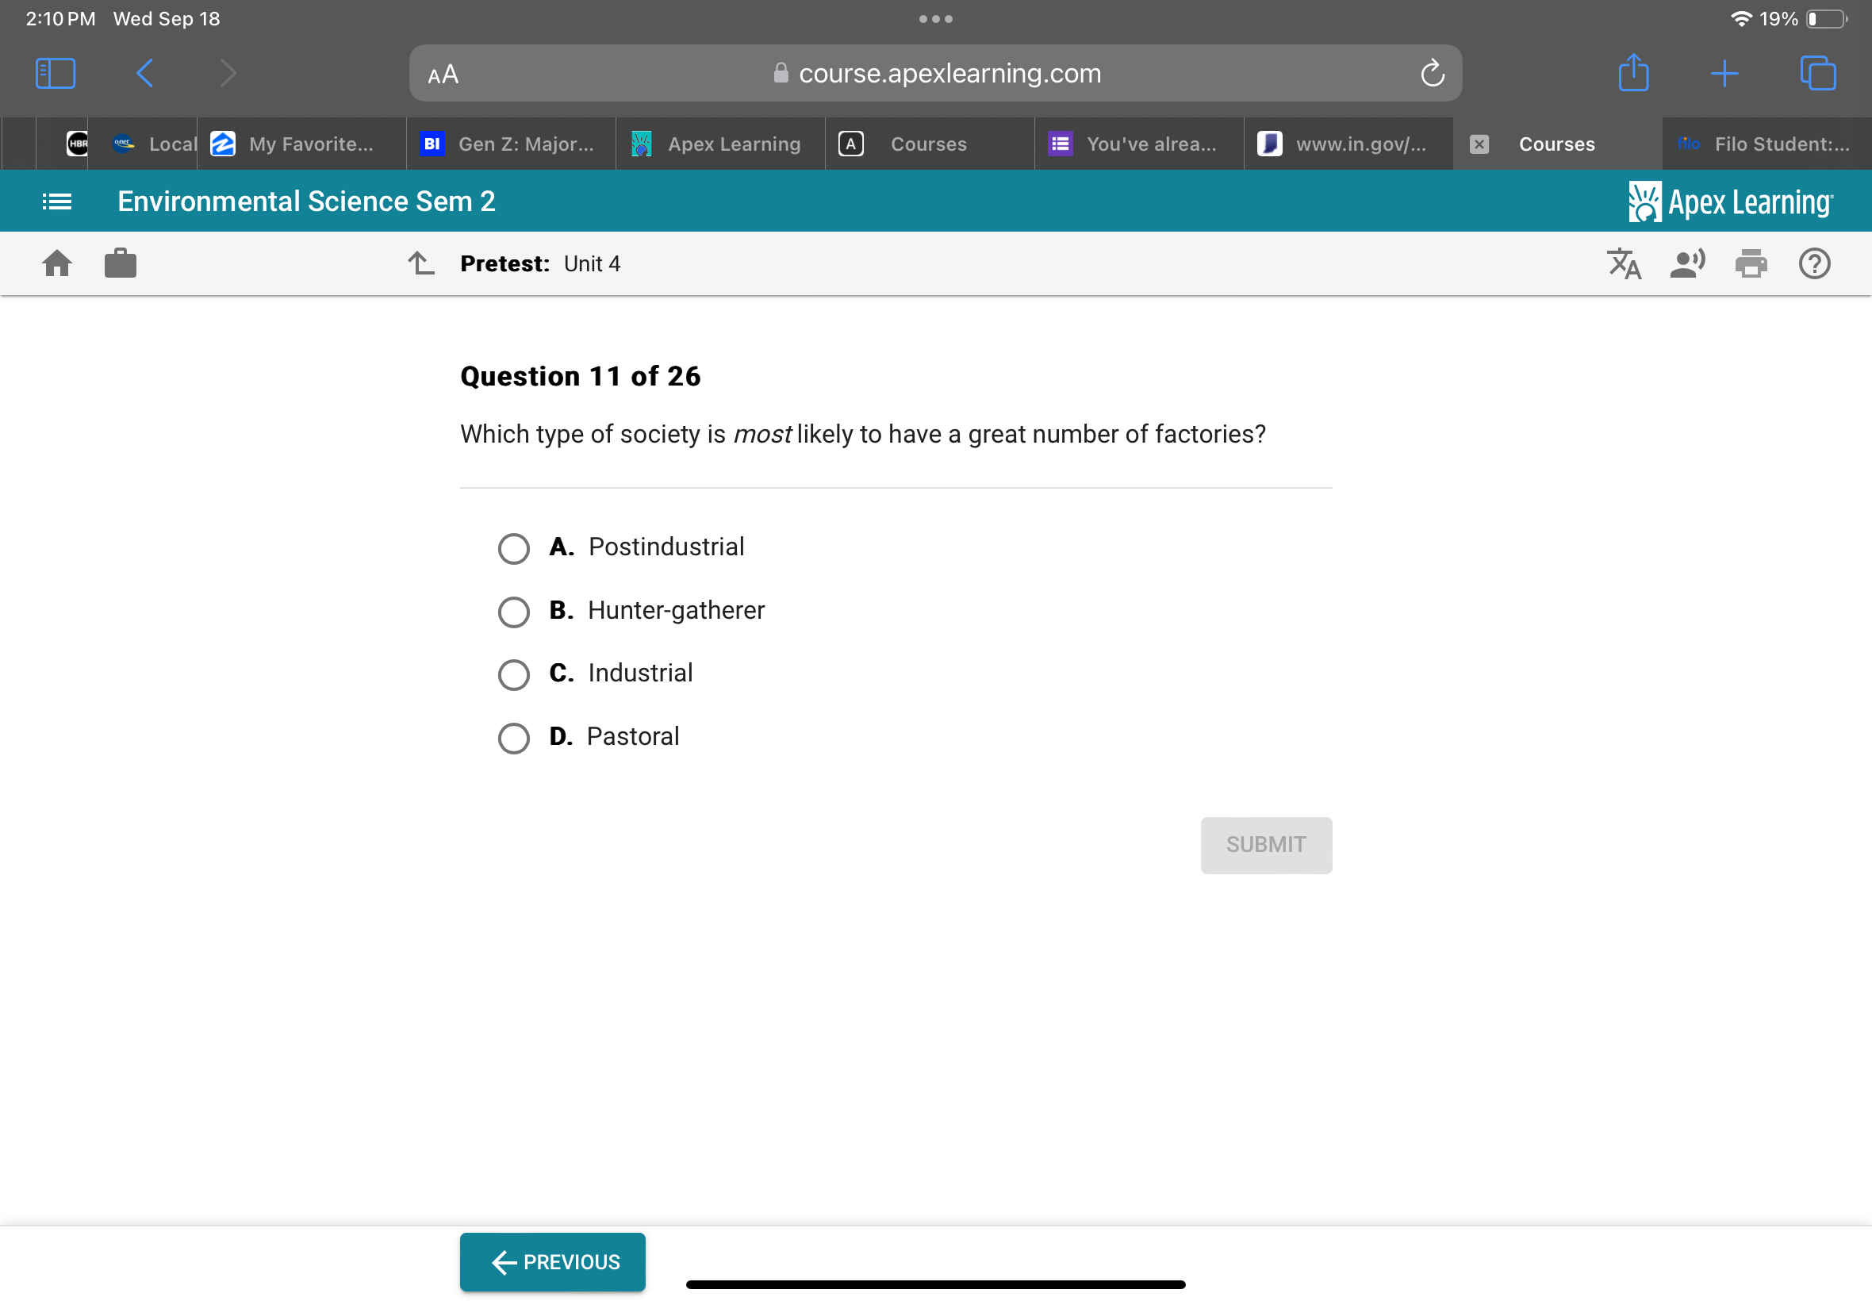Click the briefcase/portfolio icon

[121, 263]
